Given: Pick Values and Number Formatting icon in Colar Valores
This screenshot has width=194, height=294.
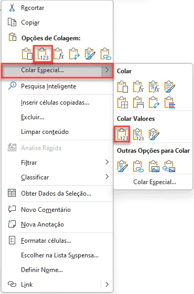Looking at the screenshot, I should (x=138, y=134).
